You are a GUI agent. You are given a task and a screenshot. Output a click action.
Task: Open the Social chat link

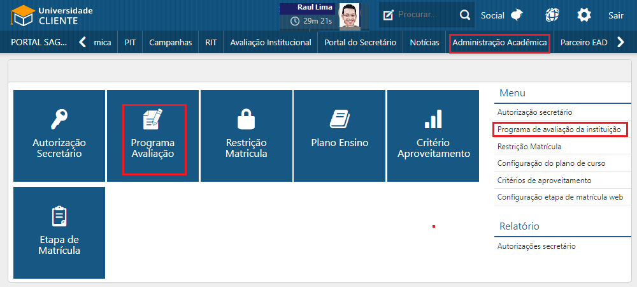coord(502,15)
